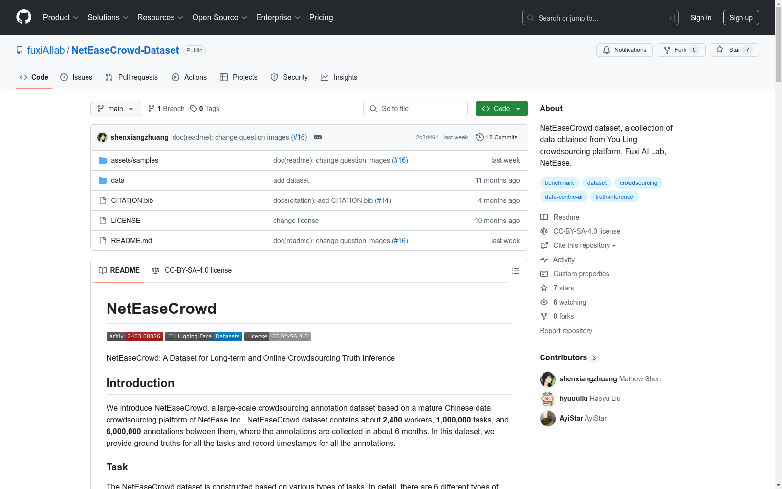This screenshot has height=489, width=782.
Task: Expand the Open Source menu
Action: [219, 18]
